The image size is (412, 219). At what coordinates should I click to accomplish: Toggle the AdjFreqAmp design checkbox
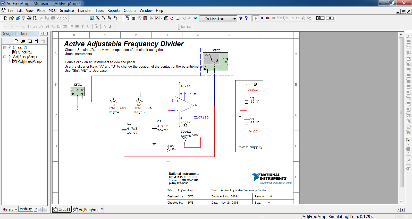(x=10, y=57)
